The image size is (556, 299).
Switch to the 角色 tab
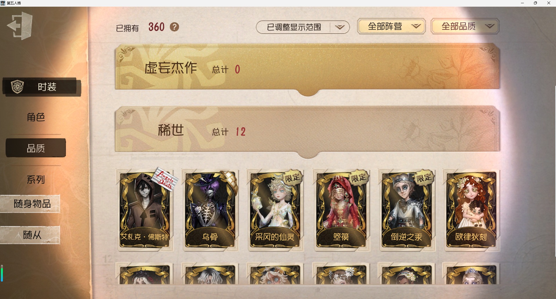tap(36, 117)
